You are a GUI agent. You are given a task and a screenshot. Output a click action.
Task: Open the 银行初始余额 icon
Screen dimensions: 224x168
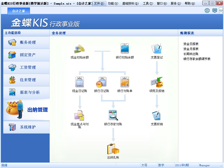click(124, 48)
